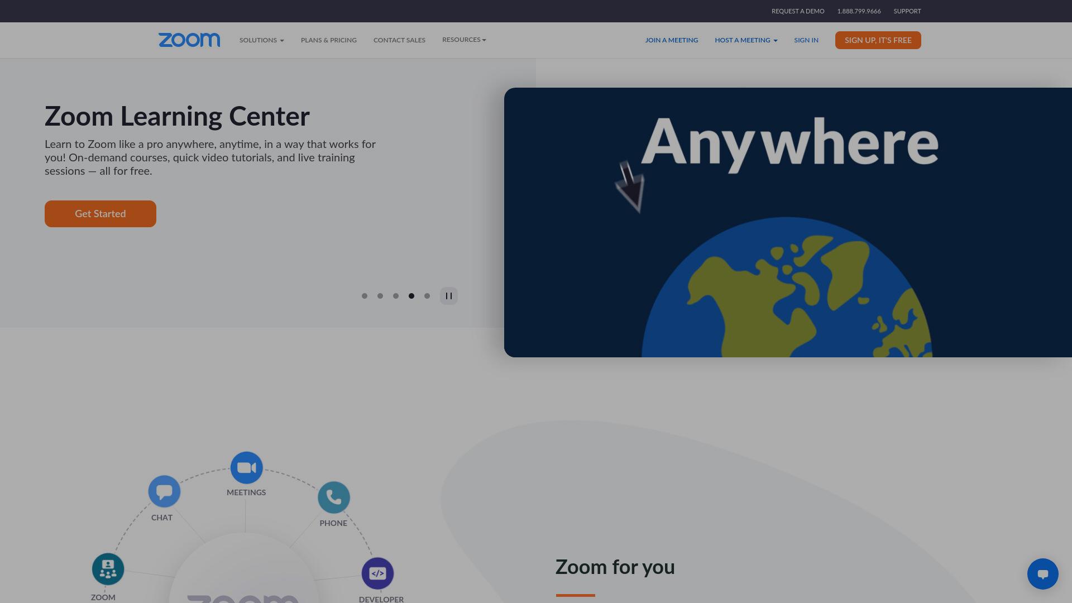1072x603 pixels.
Task: Click the Zoom for you heading
Action: click(x=615, y=567)
